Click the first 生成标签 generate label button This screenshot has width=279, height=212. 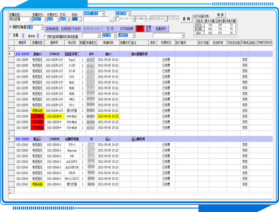tap(52, 28)
